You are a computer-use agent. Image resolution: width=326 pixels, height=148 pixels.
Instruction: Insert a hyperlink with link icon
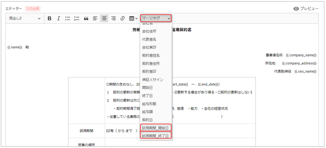[x=122, y=18]
